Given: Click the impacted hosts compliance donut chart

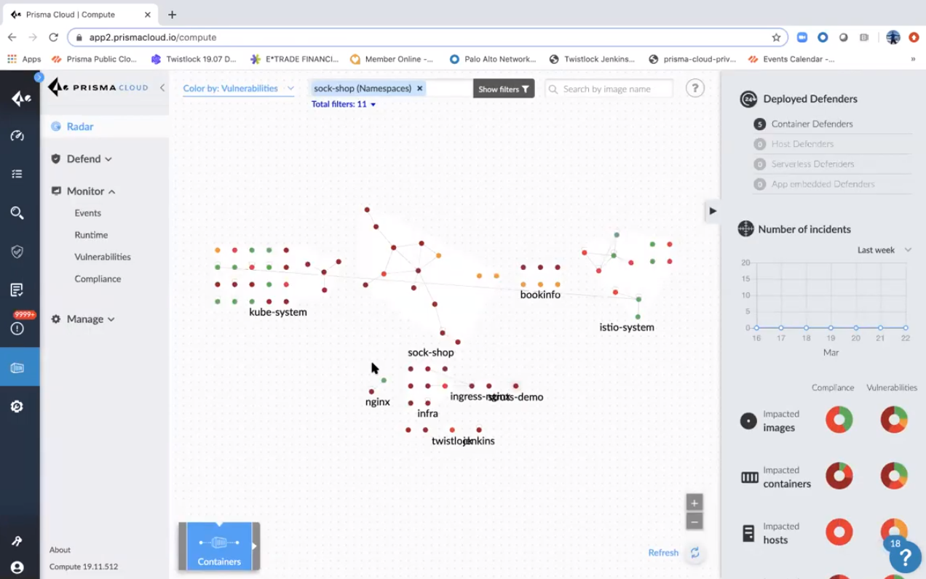Looking at the screenshot, I should tap(839, 532).
